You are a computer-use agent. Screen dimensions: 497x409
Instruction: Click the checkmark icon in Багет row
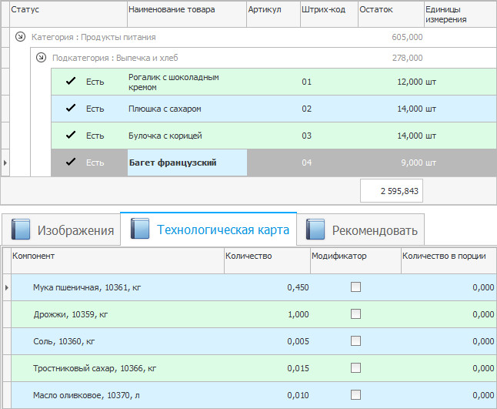click(x=71, y=163)
